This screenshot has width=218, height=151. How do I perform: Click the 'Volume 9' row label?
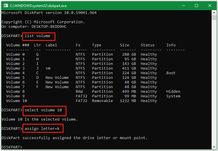click(15, 96)
